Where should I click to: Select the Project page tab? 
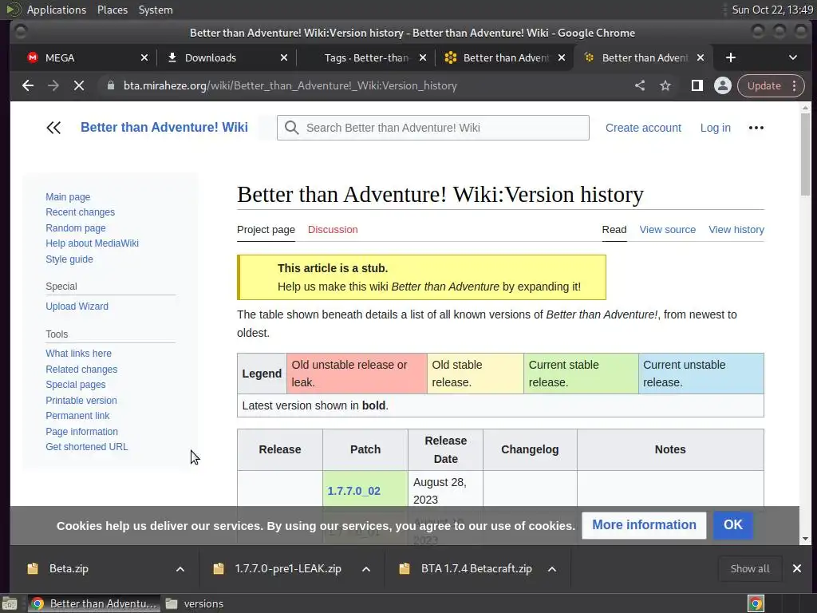click(266, 230)
